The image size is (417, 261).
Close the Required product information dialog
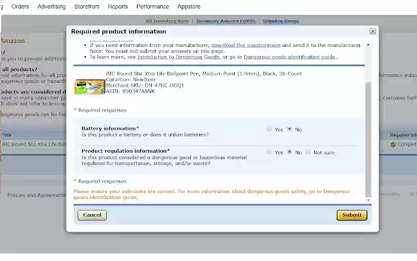click(x=373, y=31)
